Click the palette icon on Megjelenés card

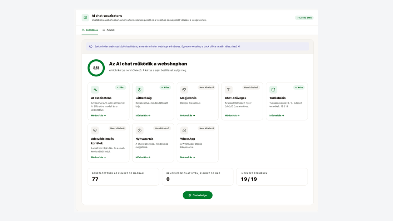(184, 90)
